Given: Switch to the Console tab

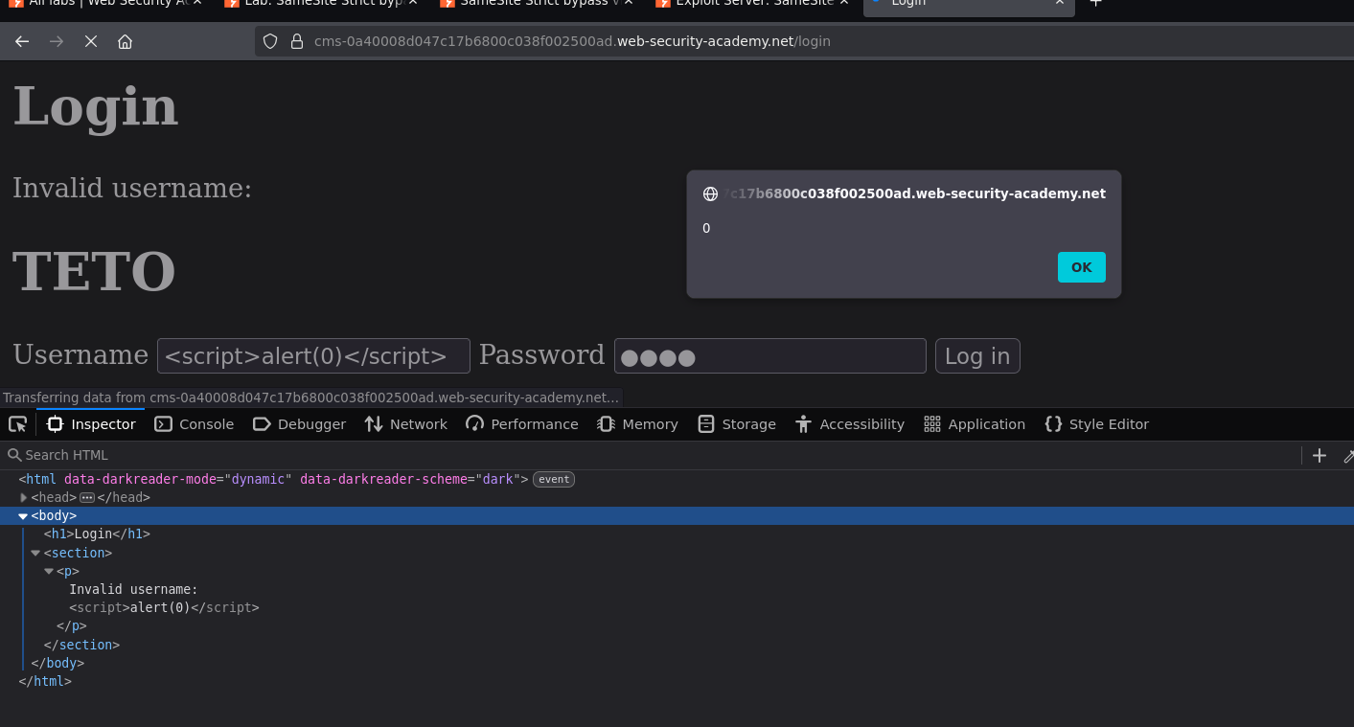Looking at the screenshot, I should [195, 424].
